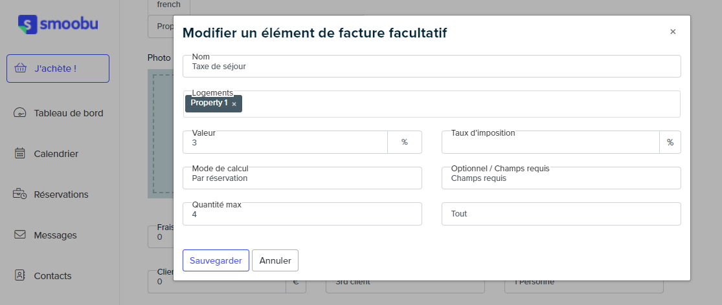Click the Sauvegarder button
This screenshot has height=305, width=722.
pos(216,260)
